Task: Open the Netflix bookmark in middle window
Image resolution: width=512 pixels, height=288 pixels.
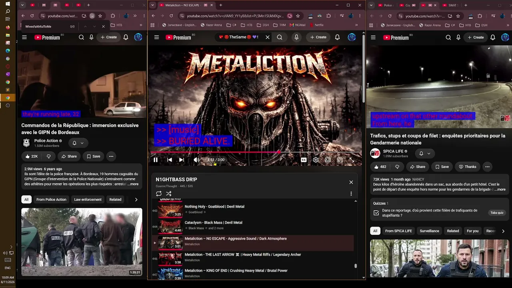Action: [316, 25]
